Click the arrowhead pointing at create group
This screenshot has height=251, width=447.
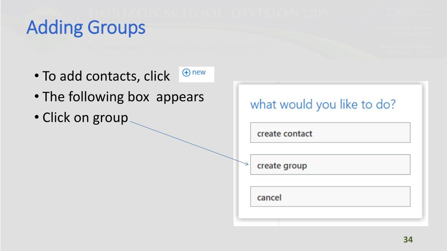pyautogui.click(x=247, y=164)
